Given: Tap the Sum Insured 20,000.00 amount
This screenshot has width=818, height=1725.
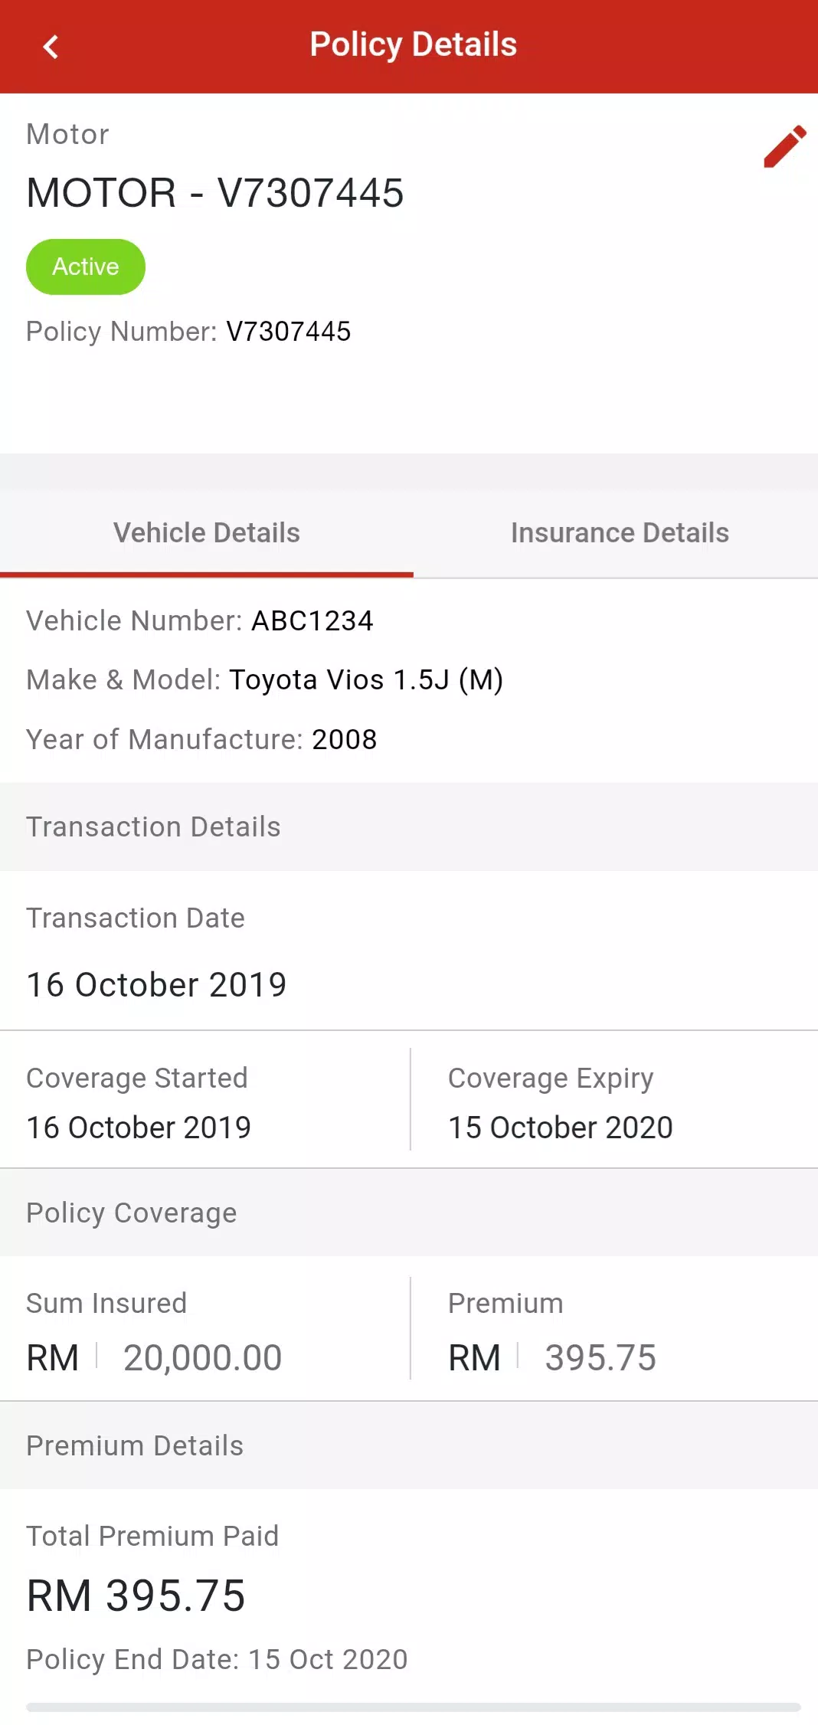Looking at the screenshot, I should coord(203,1357).
